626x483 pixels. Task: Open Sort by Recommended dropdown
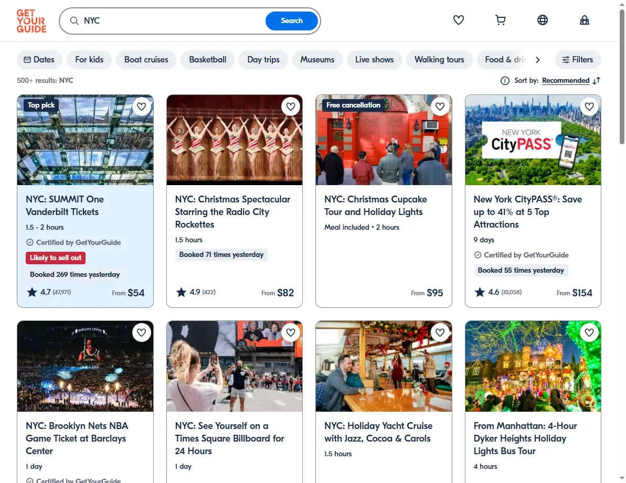click(x=565, y=81)
